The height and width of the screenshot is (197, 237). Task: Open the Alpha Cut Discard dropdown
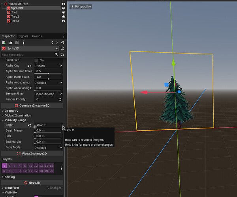pyautogui.click(x=48, y=66)
